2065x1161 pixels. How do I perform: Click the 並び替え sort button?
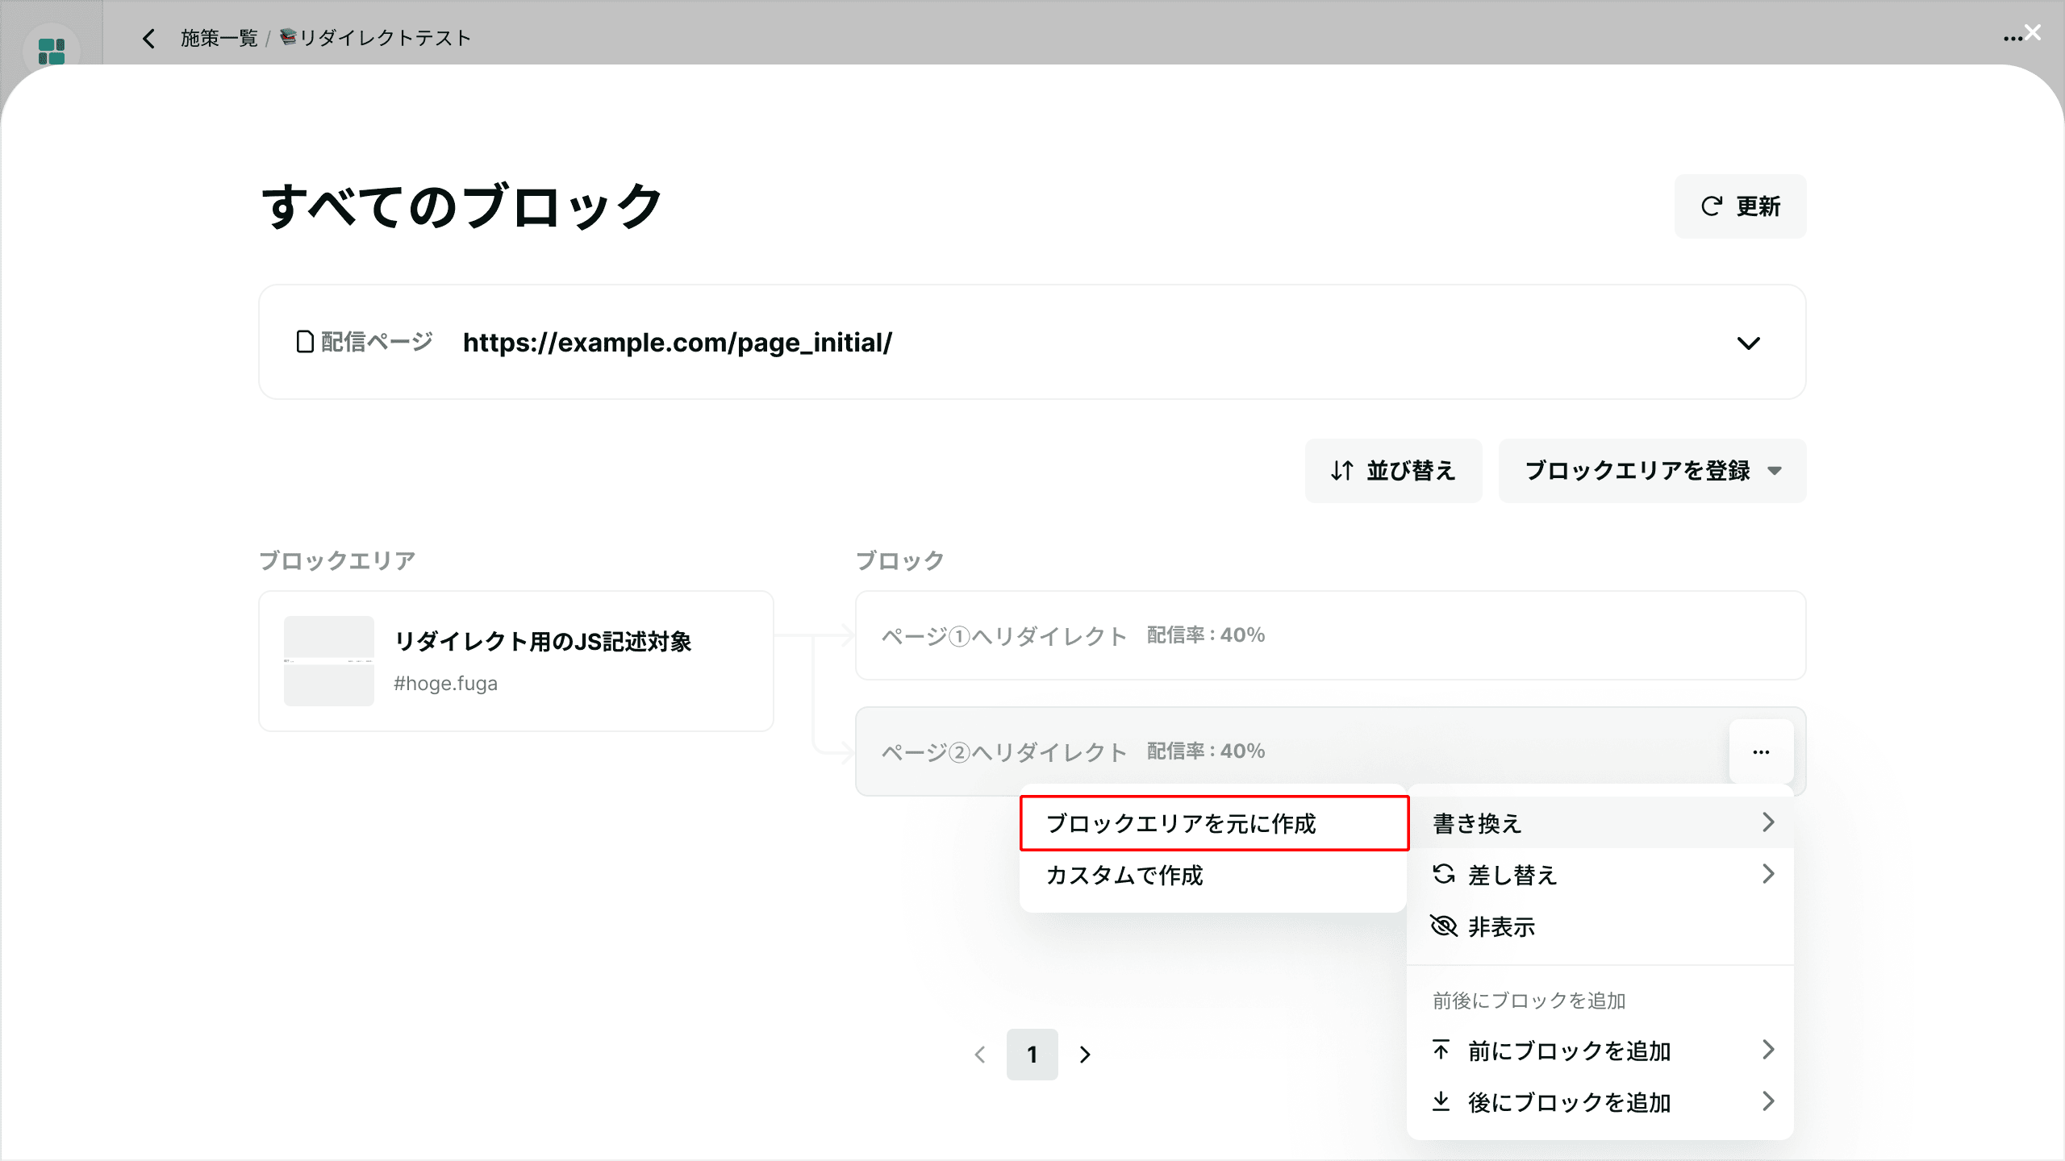click(1393, 471)
